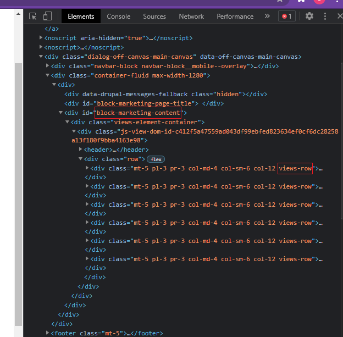Activate the inspect element picker icon
Image resolution: width=343 pixels, height=337 pixels.
pyautogui.click(x=33, y=16)
